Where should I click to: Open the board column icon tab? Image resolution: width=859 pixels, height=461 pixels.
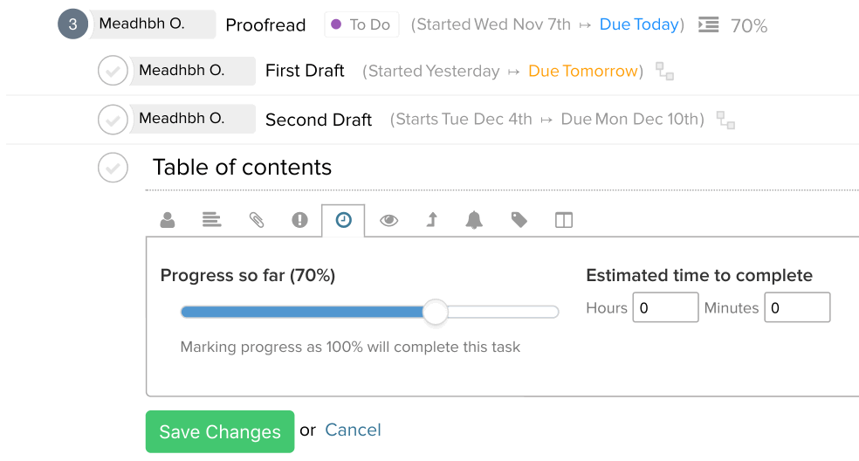tap(564, 220)
